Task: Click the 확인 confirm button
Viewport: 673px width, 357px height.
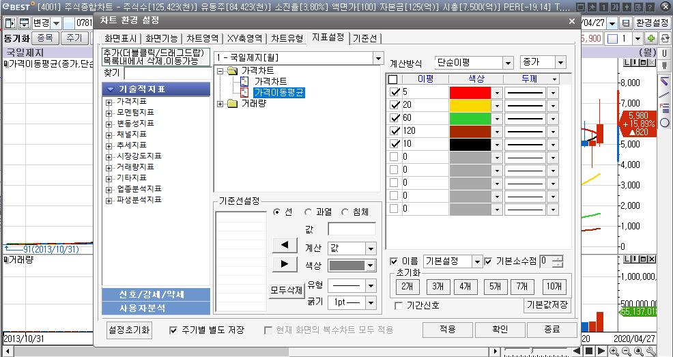Action: coord(500,330)
